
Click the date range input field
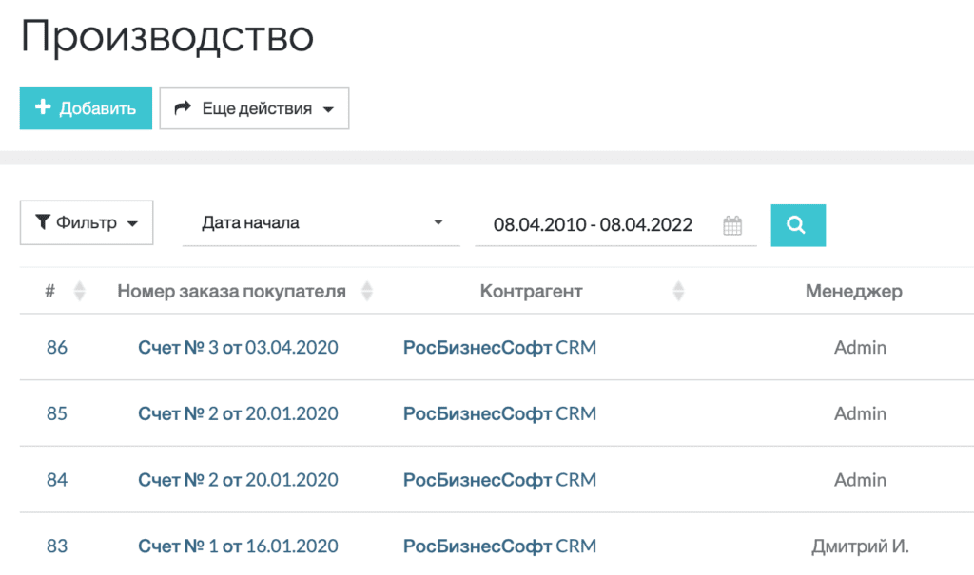point(590,224)
